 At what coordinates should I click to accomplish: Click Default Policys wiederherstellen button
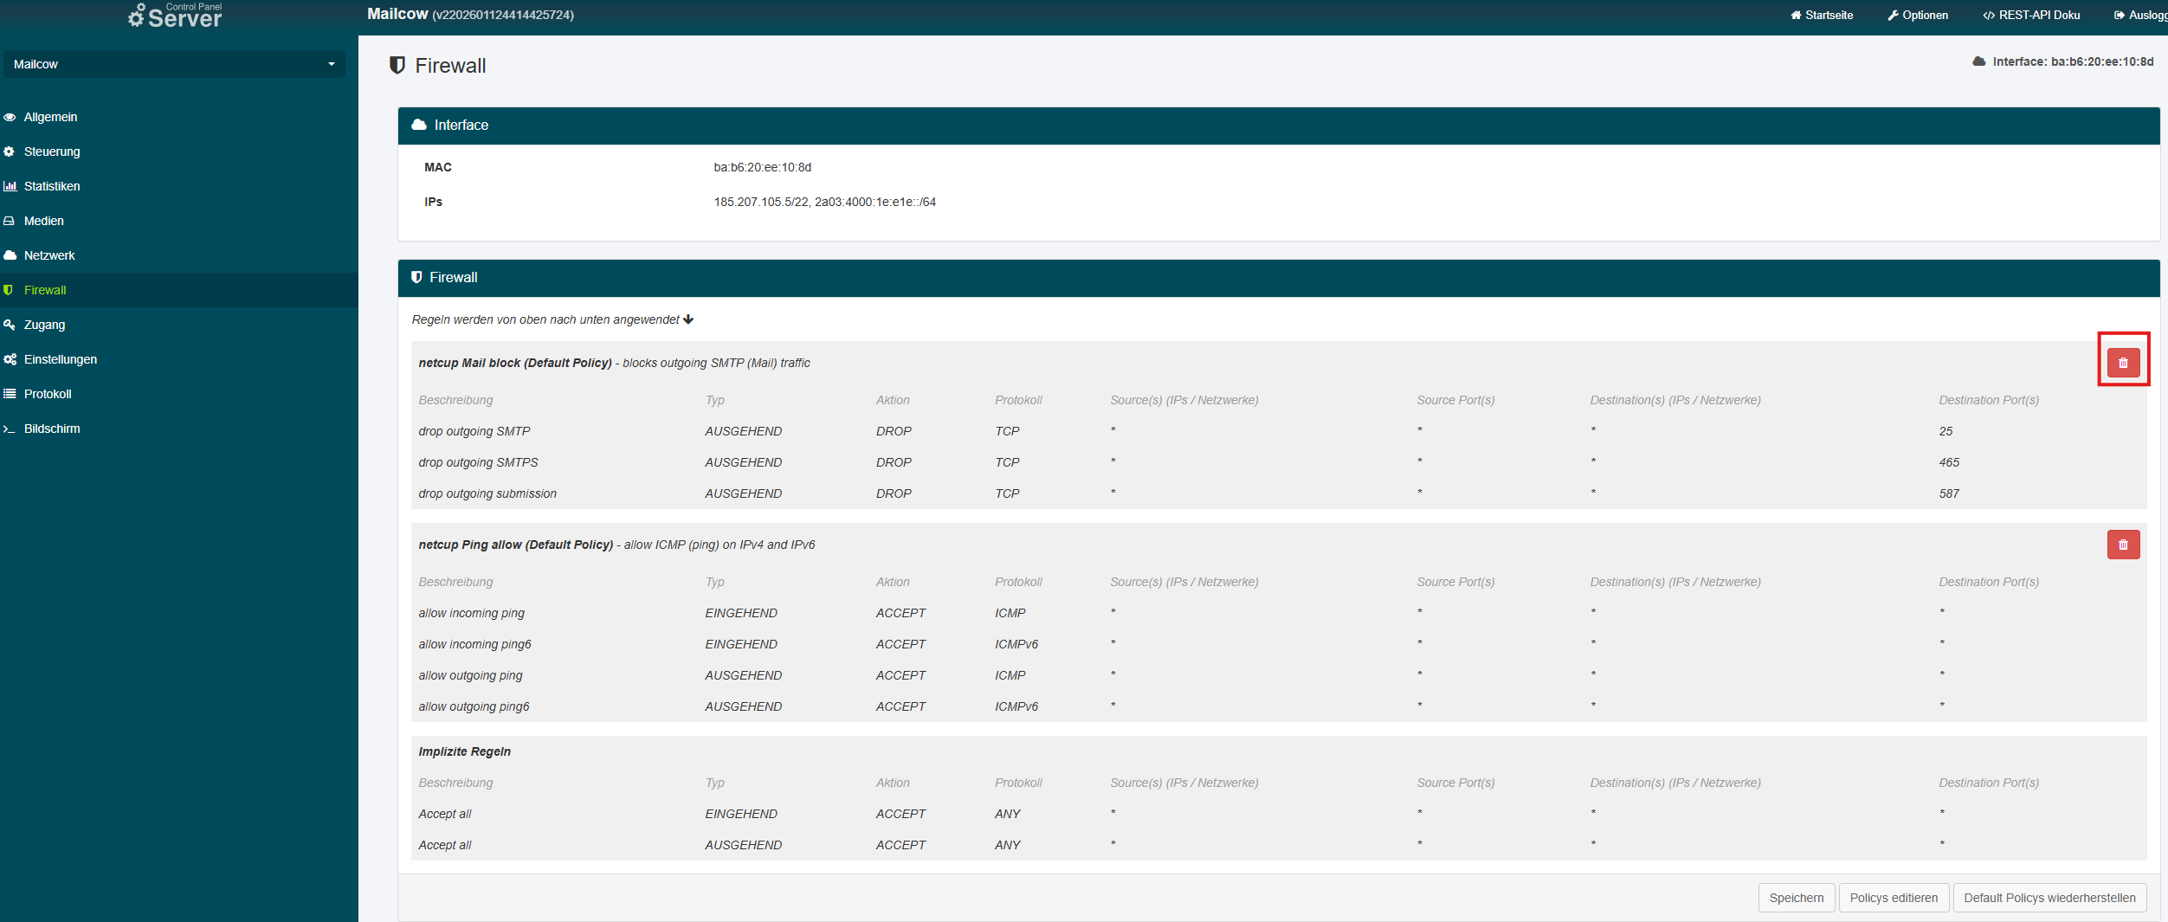click(x=2049, y=898)
